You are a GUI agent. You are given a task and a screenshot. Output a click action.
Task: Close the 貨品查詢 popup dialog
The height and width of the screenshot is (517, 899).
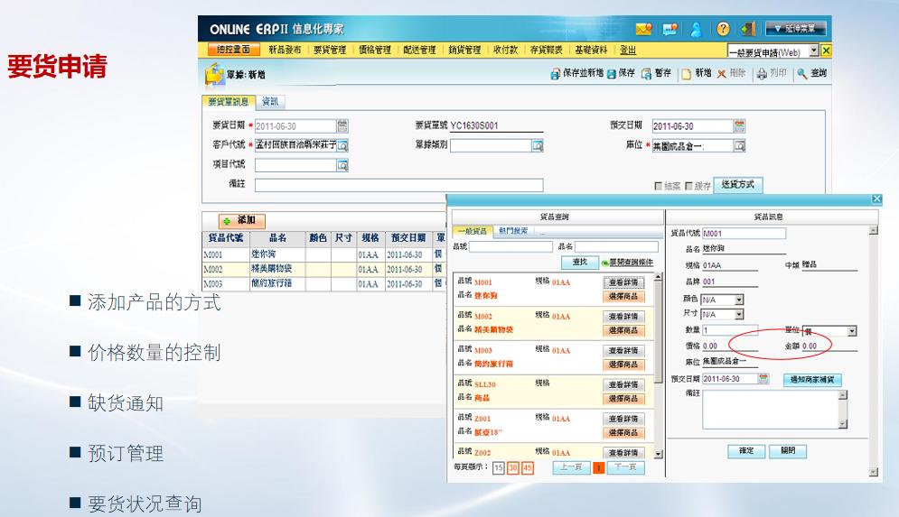(876, 198)
